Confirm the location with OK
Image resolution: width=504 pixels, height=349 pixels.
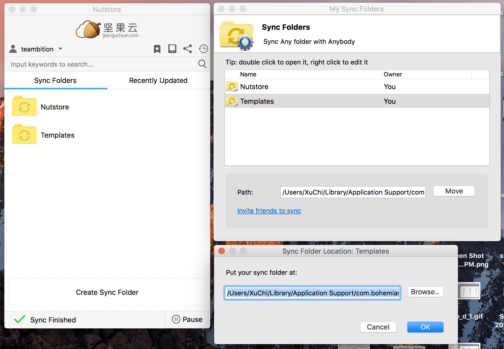coord(425,327)
